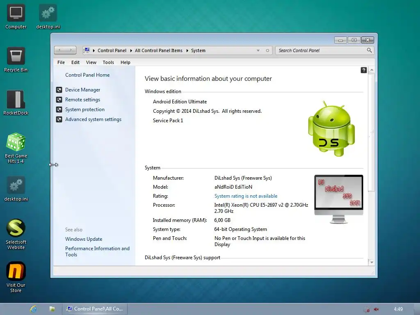Click '64-bit Operating System' text
This screenshot has height=315, width=420.
click(240, 229)
